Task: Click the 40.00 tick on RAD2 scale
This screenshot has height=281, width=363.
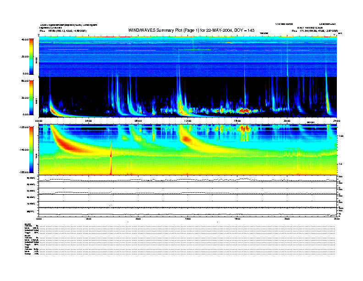Action: point(25,40)
